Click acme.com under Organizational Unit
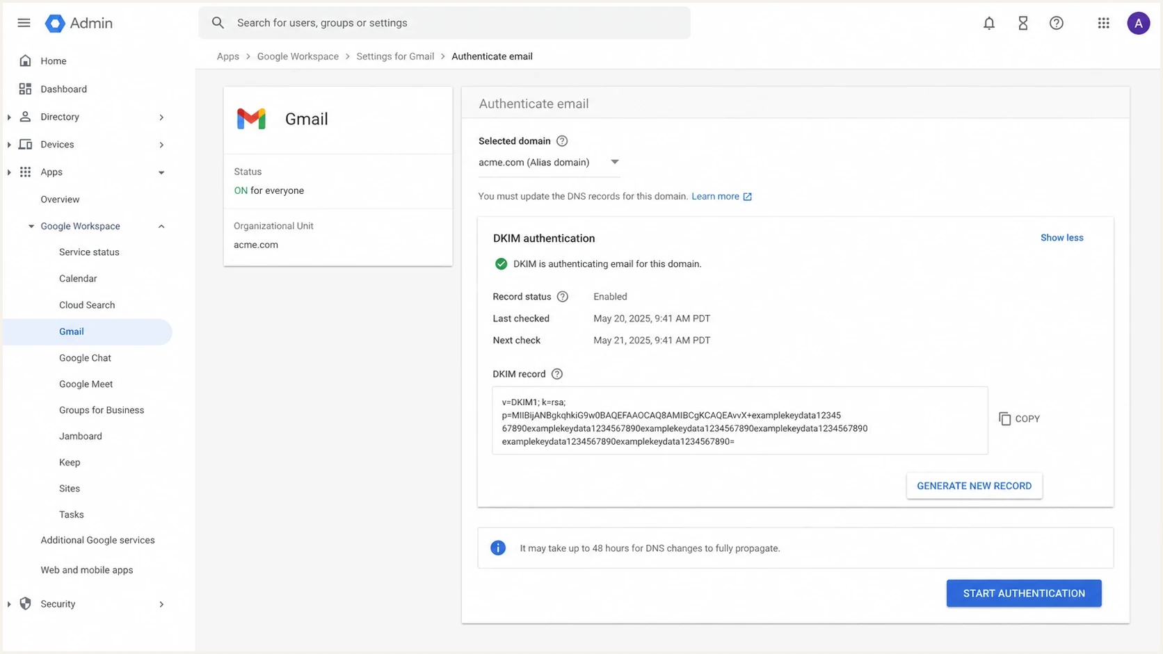This screenshot has width=1163, height=654. pos(255,245)
